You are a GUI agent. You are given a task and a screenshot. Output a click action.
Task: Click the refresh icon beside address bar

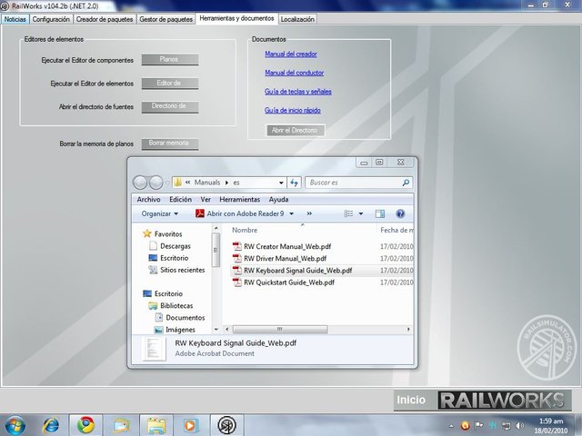294,183
